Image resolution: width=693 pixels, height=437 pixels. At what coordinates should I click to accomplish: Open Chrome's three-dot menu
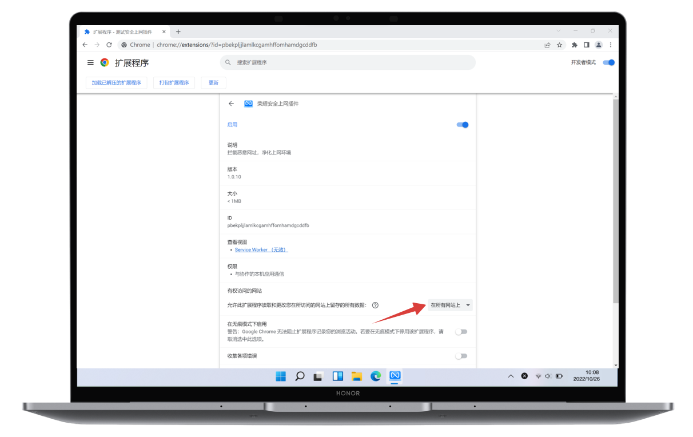[x=611, y=45]
